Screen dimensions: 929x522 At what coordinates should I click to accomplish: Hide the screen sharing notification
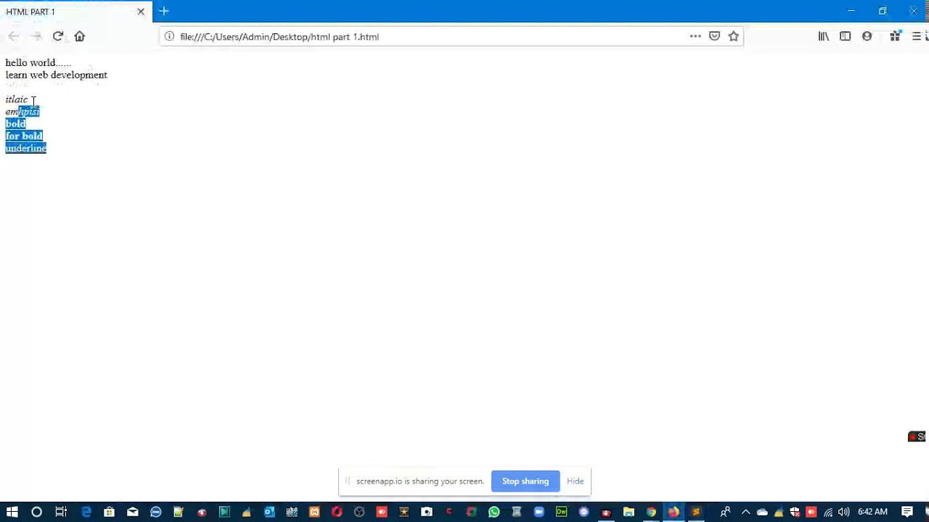point(575,481)
